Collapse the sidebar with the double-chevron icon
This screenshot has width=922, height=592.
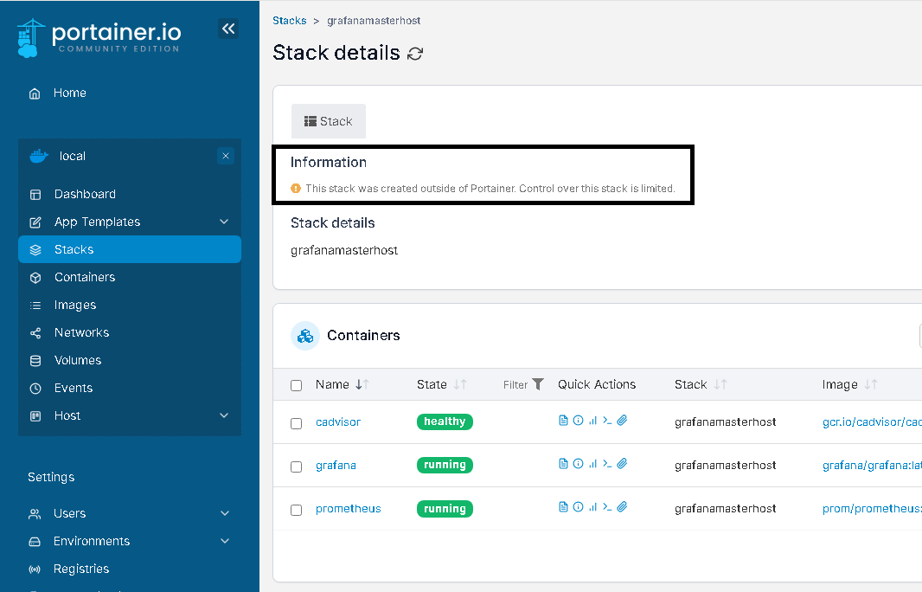point(228,29)
